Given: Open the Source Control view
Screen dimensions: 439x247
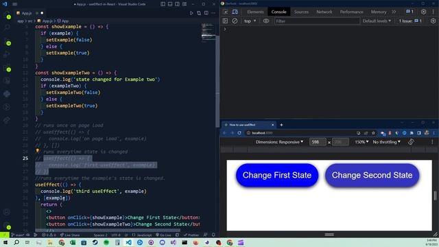Looking at the screenshot, I should 8,41.
